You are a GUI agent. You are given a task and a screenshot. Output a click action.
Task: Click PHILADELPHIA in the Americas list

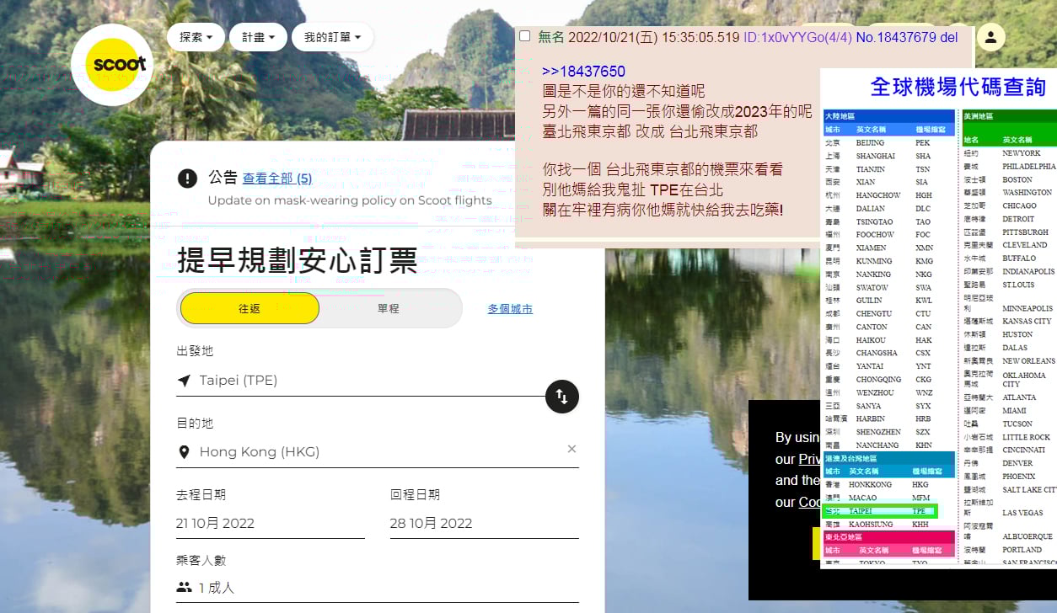click(1028, 167)
